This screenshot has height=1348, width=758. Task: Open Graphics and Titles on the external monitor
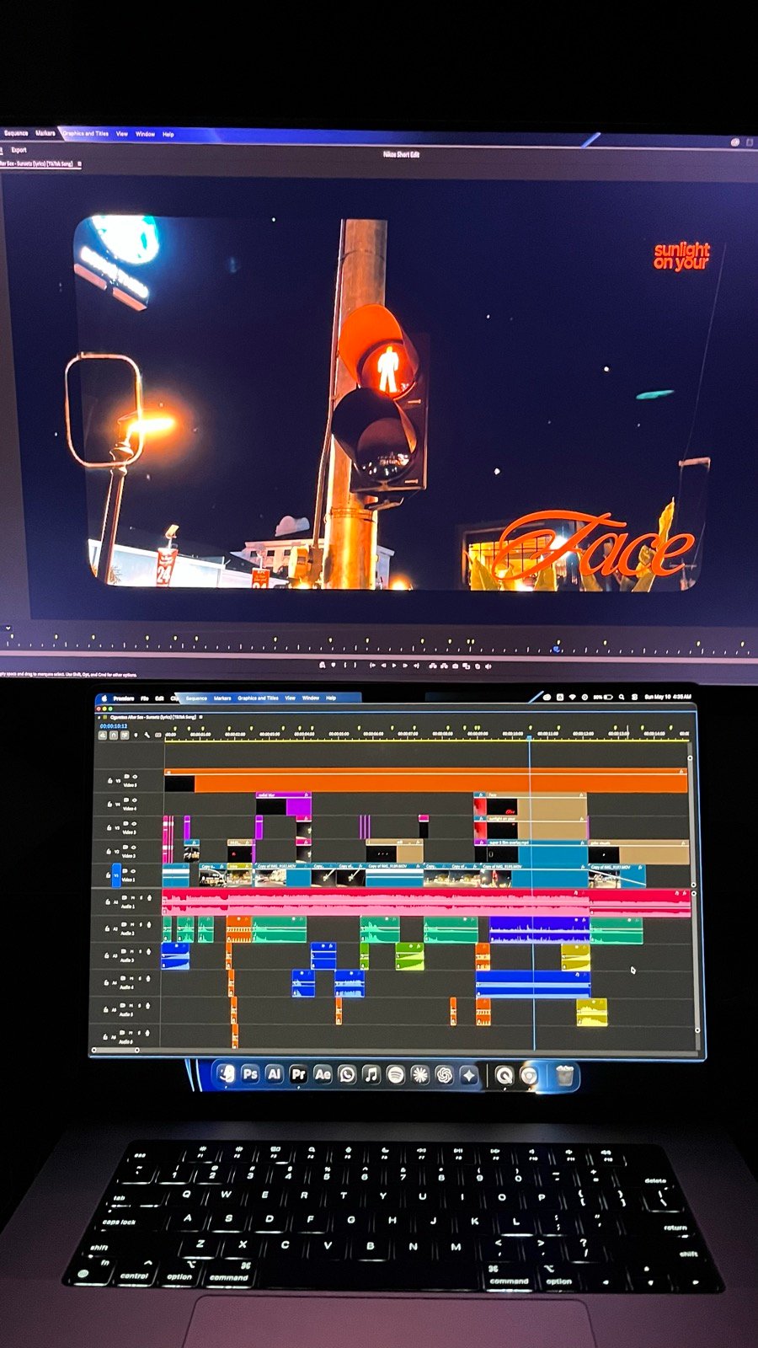click(85, 133)
